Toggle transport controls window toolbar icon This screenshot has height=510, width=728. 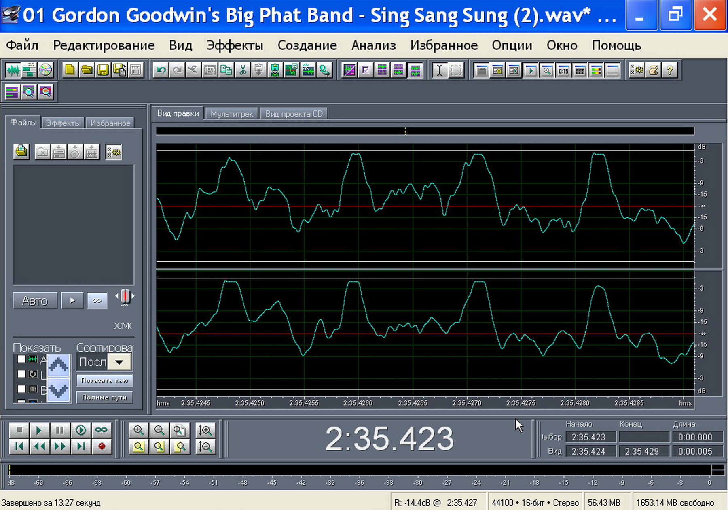click(531, 70)
